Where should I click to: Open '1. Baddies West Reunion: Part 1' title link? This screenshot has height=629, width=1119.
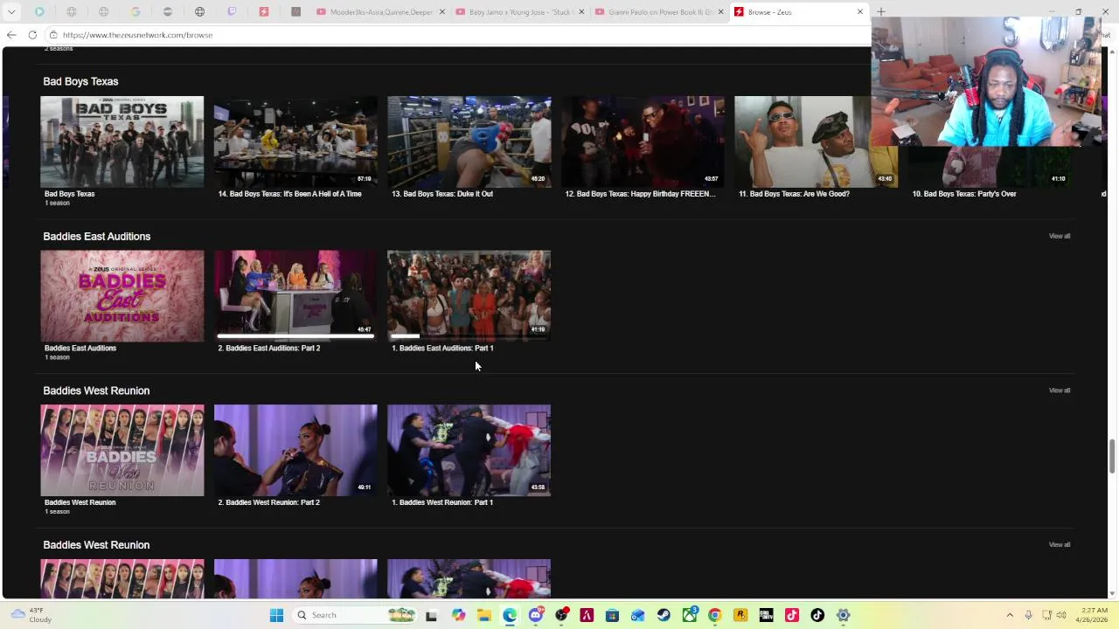[442, 502]
